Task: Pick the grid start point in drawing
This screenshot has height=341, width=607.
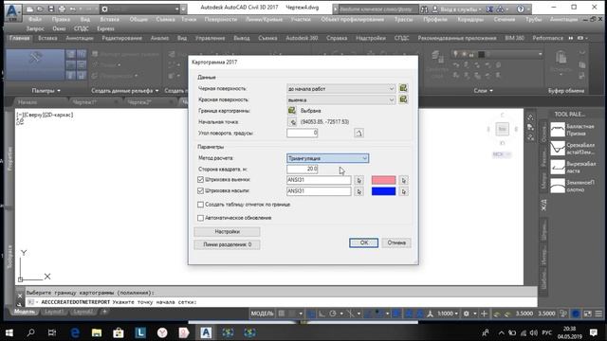Action: point(292,122)
